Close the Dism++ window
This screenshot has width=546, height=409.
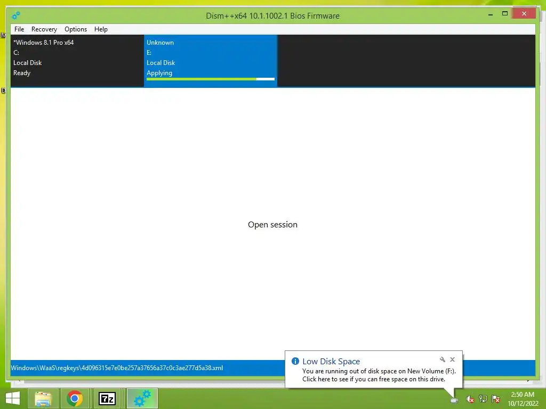click(x=524, y=13)
